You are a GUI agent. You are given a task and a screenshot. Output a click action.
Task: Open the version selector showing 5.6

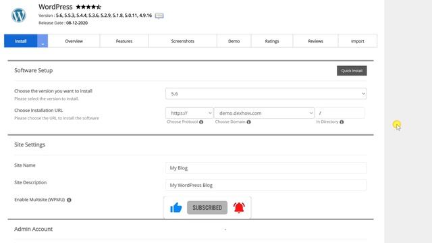click(x=266, y=94)
